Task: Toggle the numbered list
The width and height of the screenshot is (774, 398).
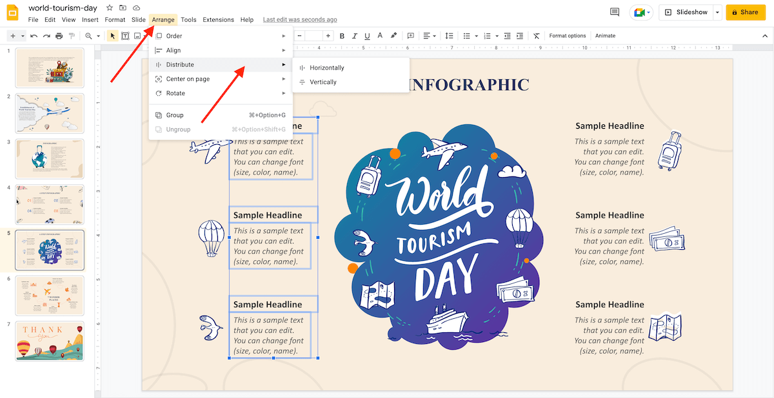Action: pyautogui.click(x=487, y=36)
